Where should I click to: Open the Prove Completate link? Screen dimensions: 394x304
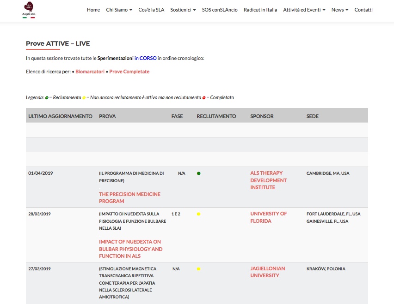[129, 72]
